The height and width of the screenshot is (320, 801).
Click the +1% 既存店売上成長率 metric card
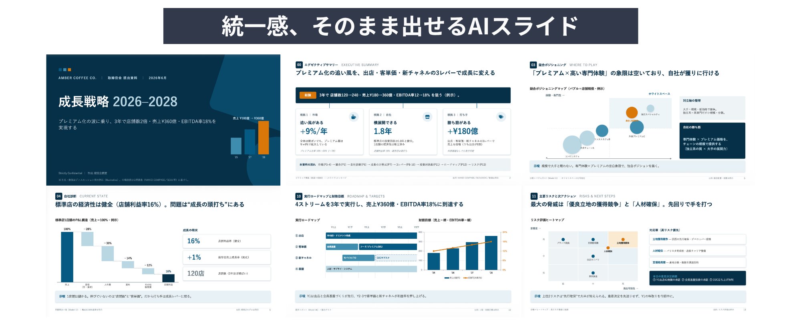[x=227, y=258]
